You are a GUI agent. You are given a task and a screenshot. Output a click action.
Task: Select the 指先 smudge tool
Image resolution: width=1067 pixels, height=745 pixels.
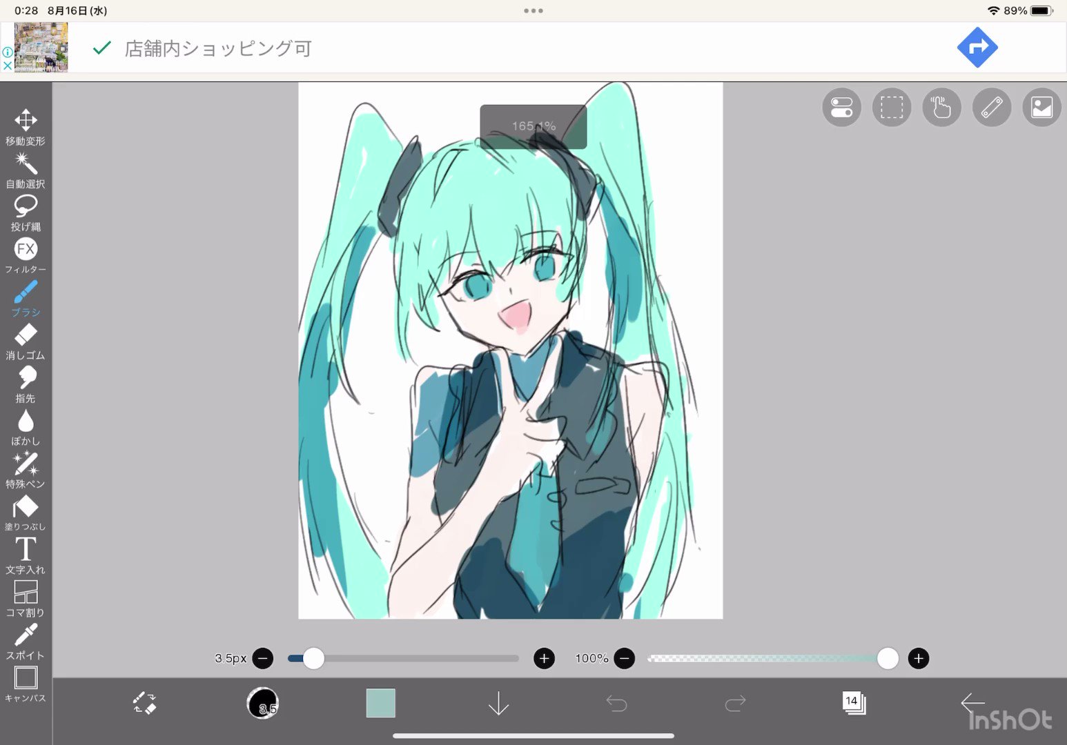pos(26,384)
